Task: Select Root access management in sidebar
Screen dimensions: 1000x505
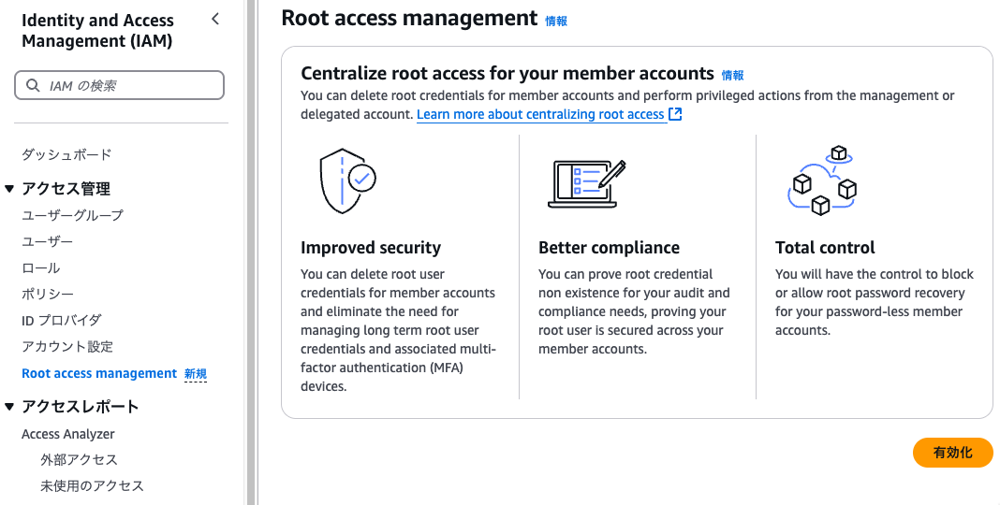Action: (99, 373)
